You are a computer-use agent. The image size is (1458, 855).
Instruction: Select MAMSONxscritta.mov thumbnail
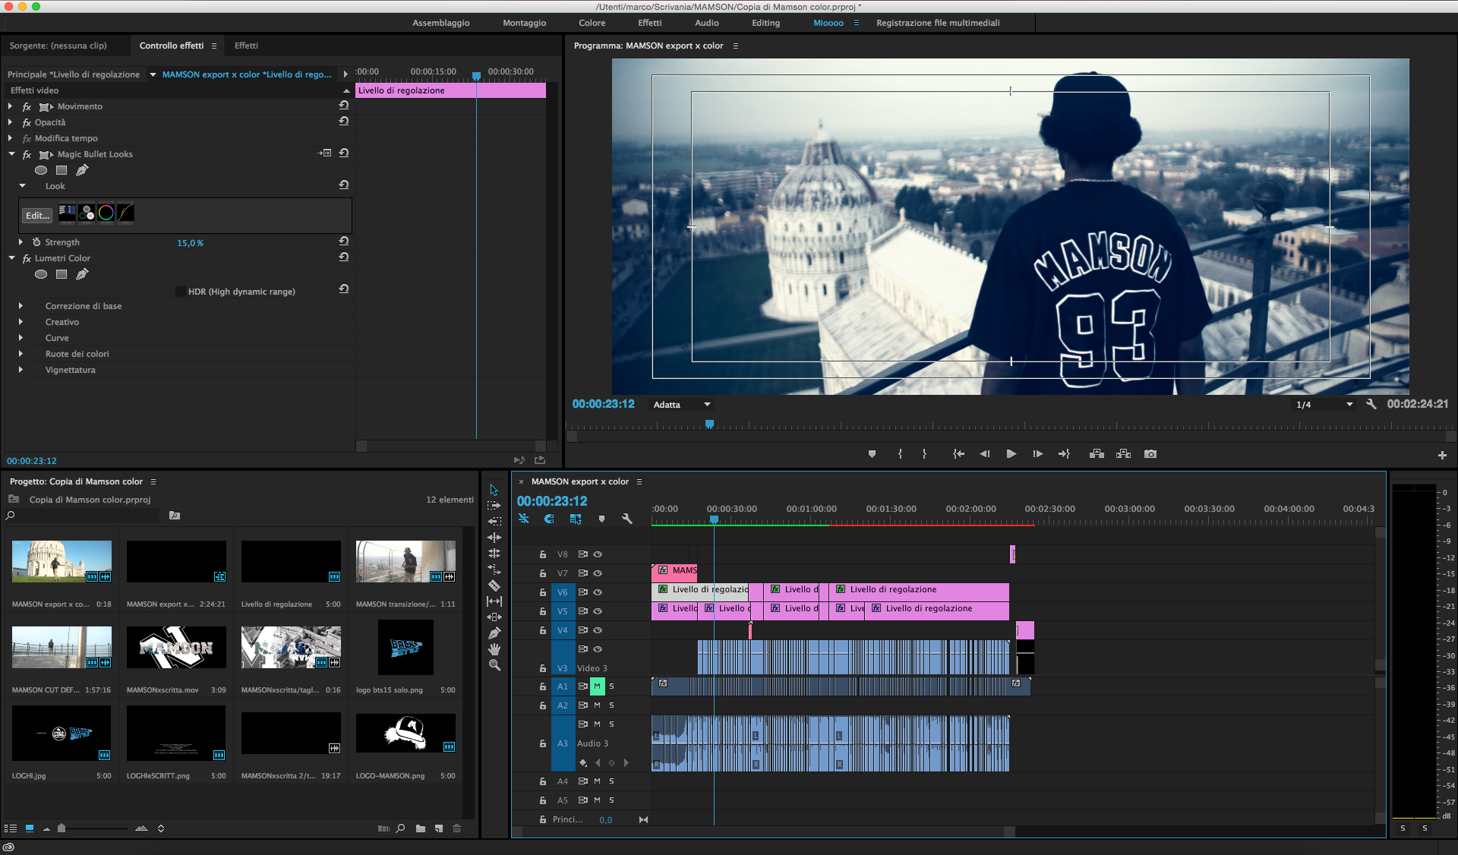point(176,647)
